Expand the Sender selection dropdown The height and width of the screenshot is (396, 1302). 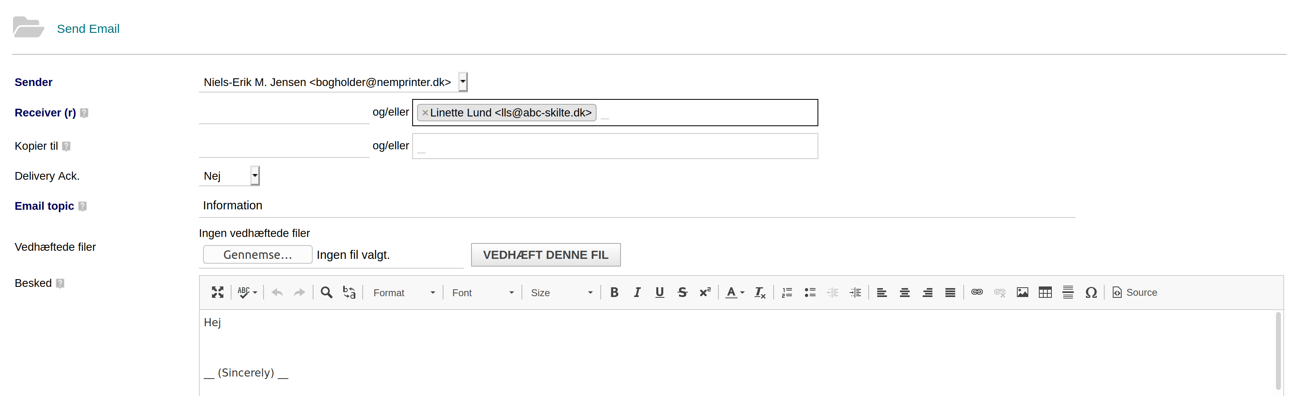pyautogui.click(x=463, y=82)
